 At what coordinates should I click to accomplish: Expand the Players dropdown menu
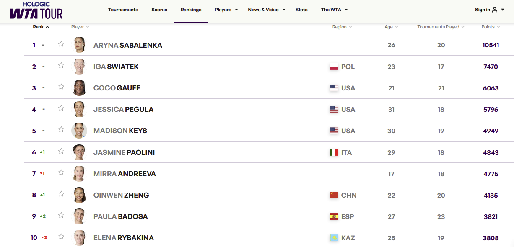coord(226,10)
